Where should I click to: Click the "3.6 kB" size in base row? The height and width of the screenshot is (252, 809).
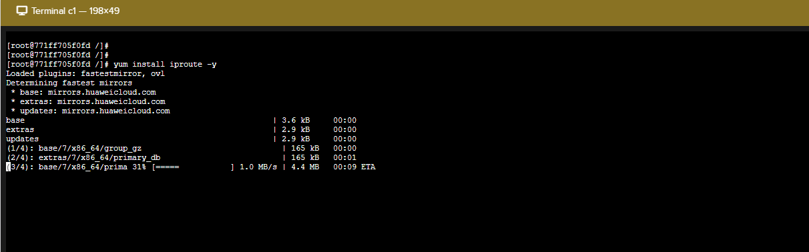[296, 120]
